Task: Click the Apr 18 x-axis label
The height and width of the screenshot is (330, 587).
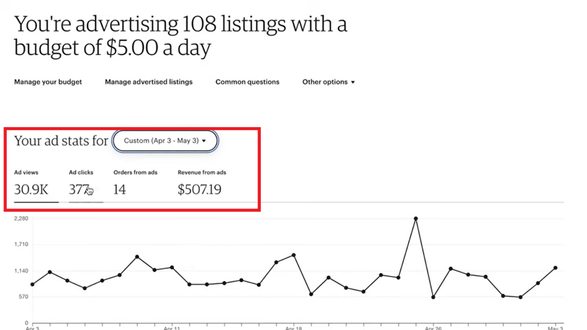Action: point(293,328)
